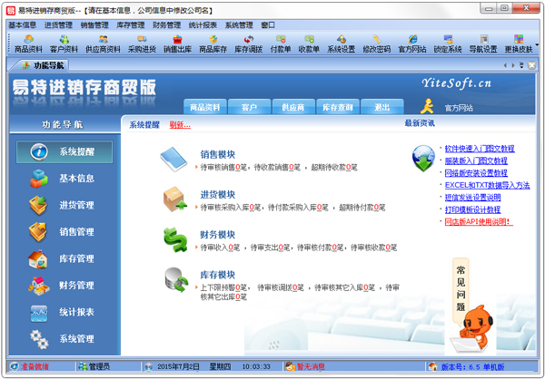Open 短信发送设置说明 link

pyautogui.click(x=472, y=198)
